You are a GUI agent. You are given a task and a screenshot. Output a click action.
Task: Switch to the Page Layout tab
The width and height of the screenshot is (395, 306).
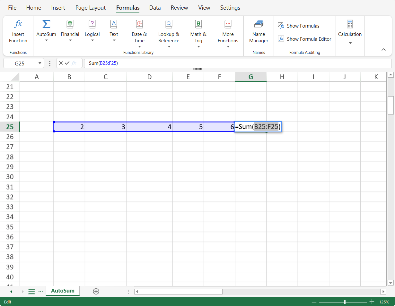[91, 8]
